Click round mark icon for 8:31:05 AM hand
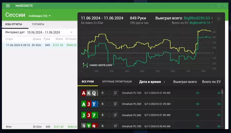 pos(109,115)
